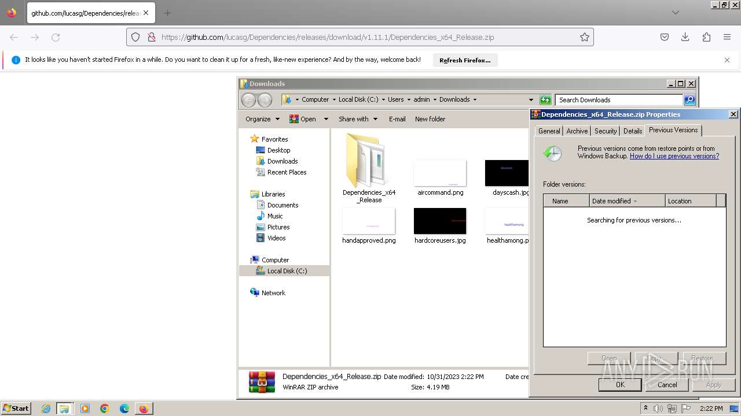The image size is (741, 416).
Task: Open the list all tabs dropdown arrow
Action: point(676,13)
